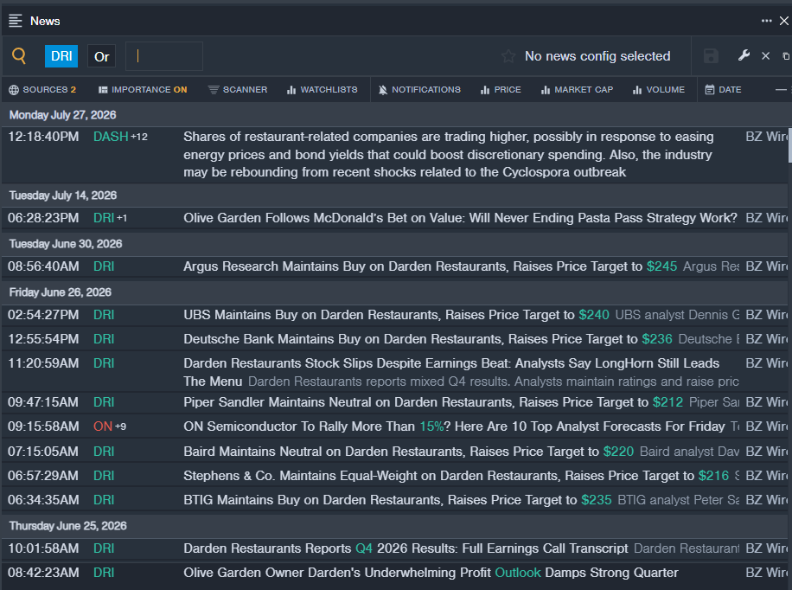Image resolution: width=792 pixels, height=590 pixels.
Task: Save news config with floppy icon
Action: [711, 55]
